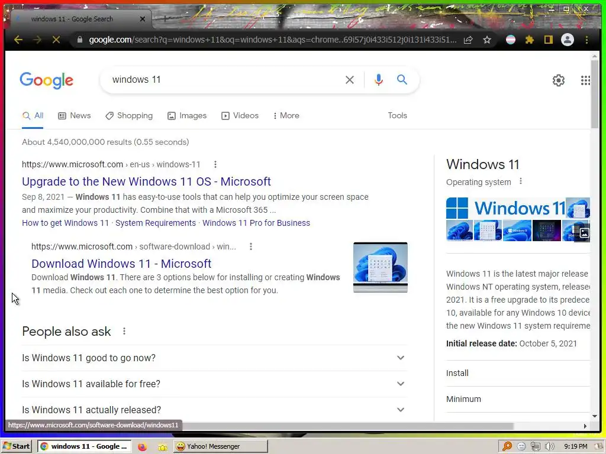Select the windows 11 - Google Search browser tab
Viewport: 606px width, 454px height.
72,19
